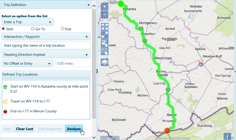236x140 pixels.
Task: Click the two-arrow diagonal extent map icon
Action: [105, 35]
